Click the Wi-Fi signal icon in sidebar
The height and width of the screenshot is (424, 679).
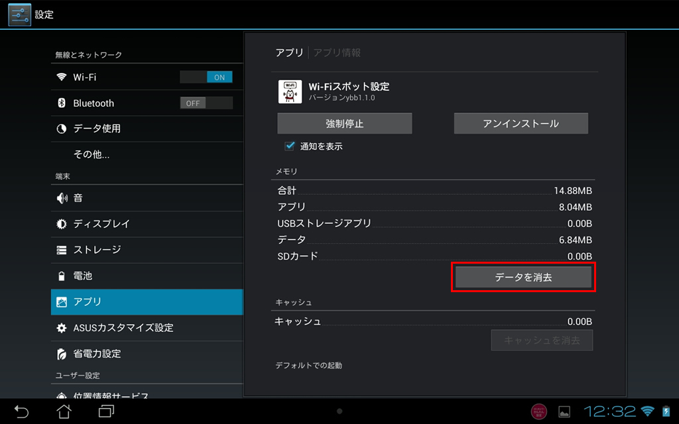[62, 77]
